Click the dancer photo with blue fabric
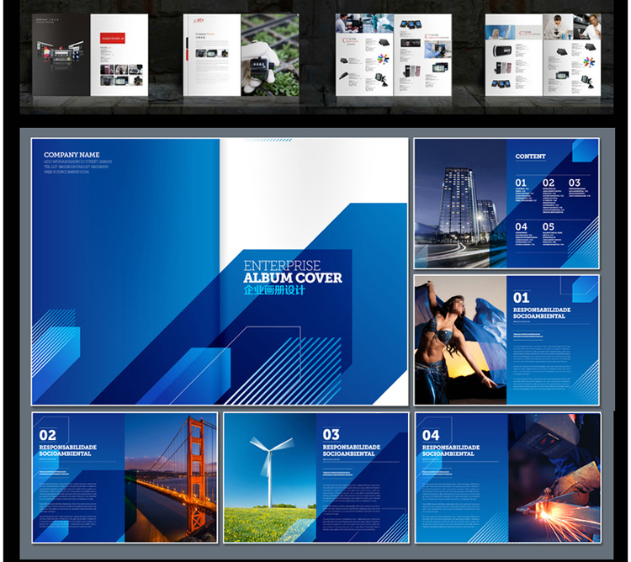The image size is (631, 562). tap(460, 339)
